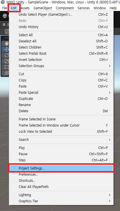Open Preferences...

click(x=61, y=175)
